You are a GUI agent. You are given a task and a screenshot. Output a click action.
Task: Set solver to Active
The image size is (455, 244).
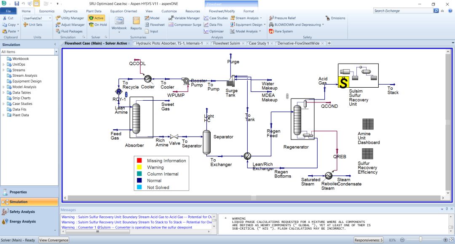coord(96,18)
